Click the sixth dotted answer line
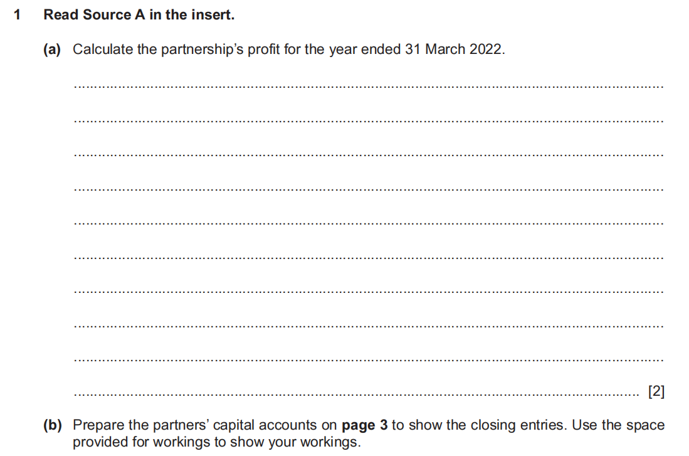Screen dimensions: 689x456 pos(367,257)
